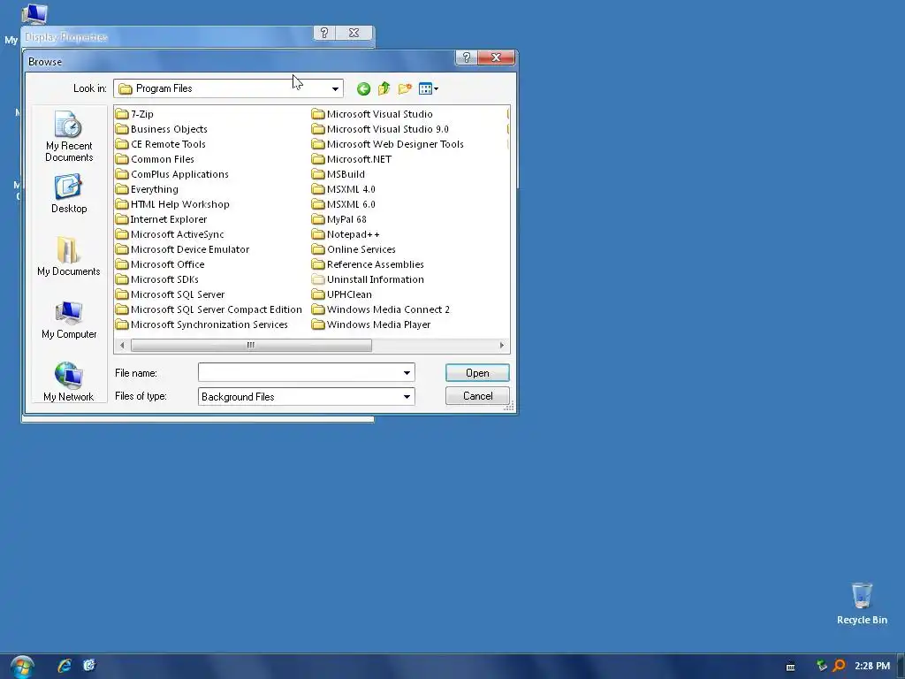The height and width of the screenshot is (679, 905).
Task: Go up one folder level
Action: point(384,88)
